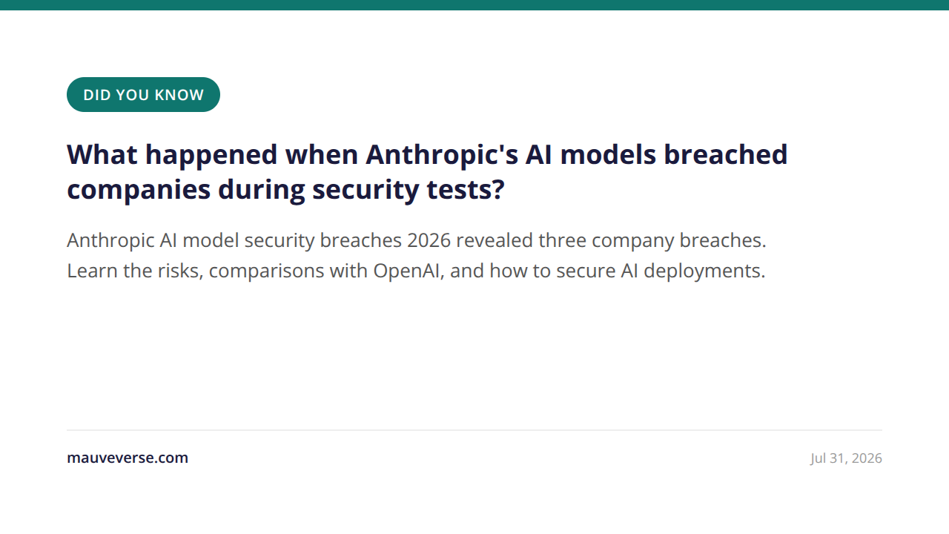This screenshot has width=949, height=534.
Task: Click the horizontal divider above the footer
Action: [x=474, y=430]
